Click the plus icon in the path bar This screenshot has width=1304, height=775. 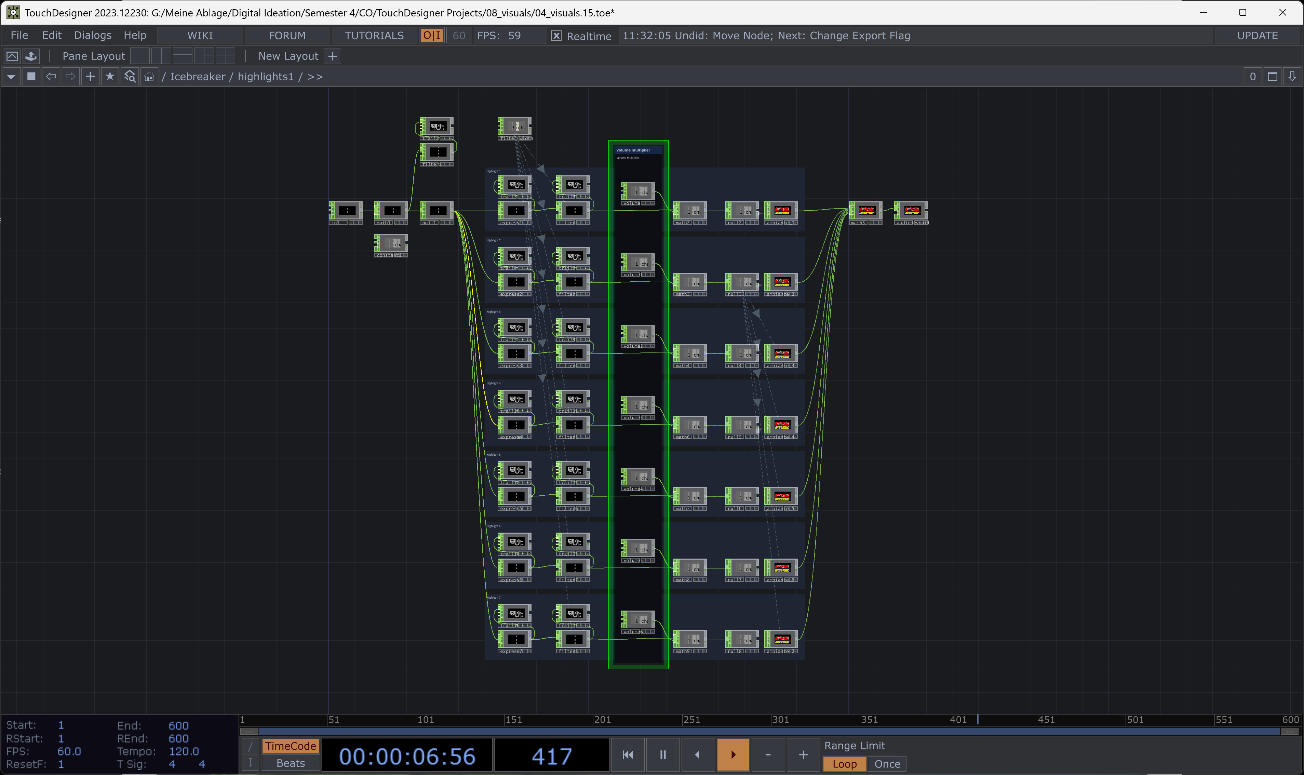click(x=90, y=77)
